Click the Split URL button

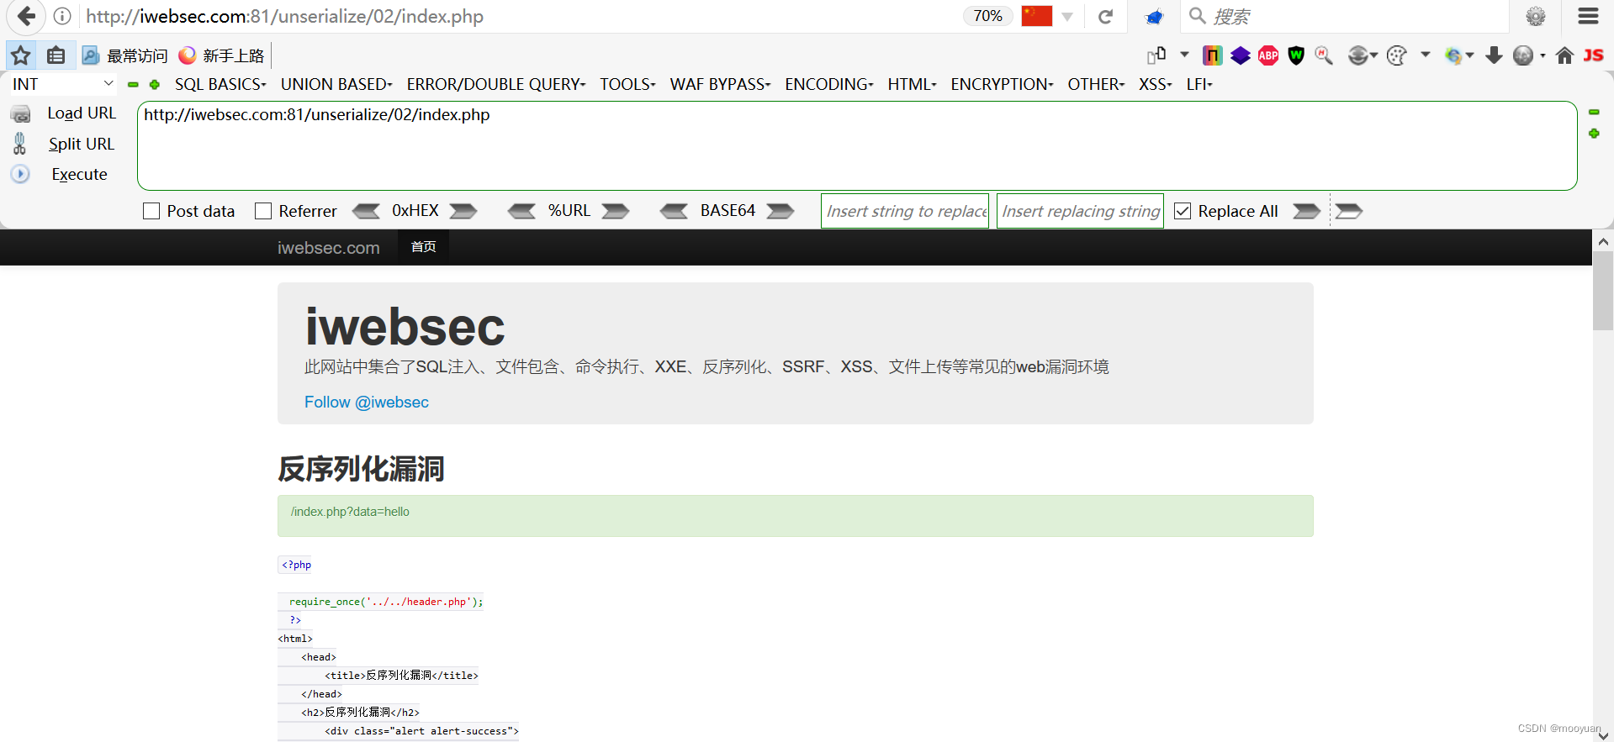(x=82, y=144)
